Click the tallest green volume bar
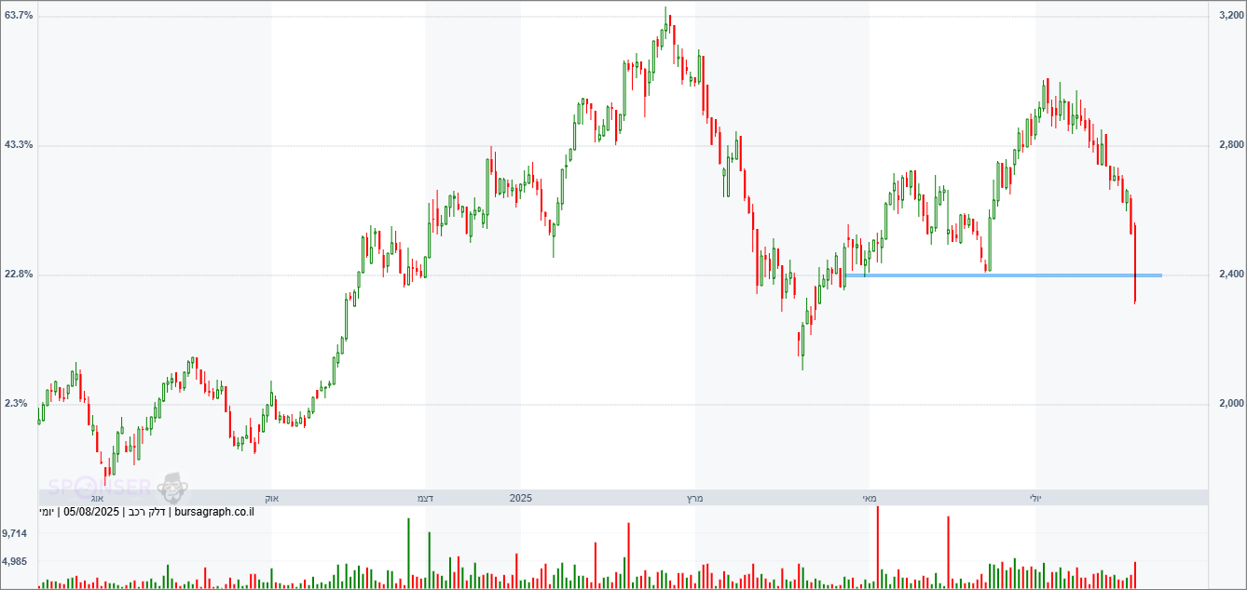Viewport: 1247px width, 590px height. [408, 553]
